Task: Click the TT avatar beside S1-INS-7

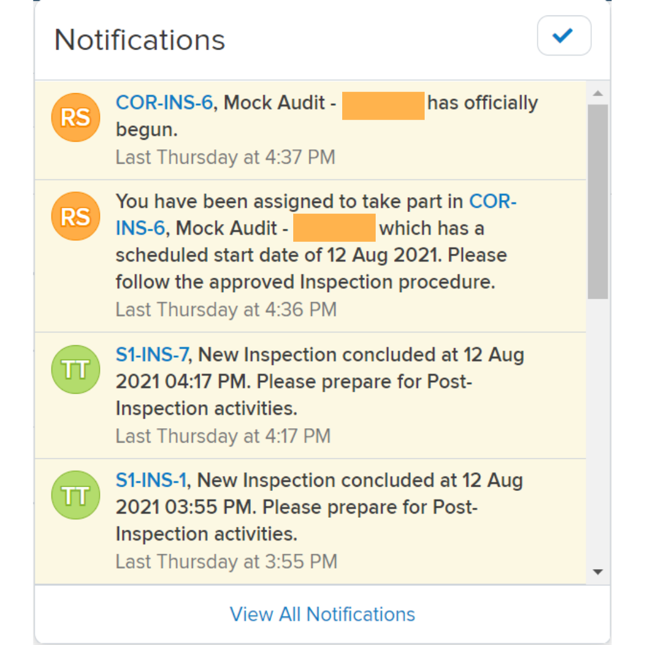Action: click(x=75, y=369)
